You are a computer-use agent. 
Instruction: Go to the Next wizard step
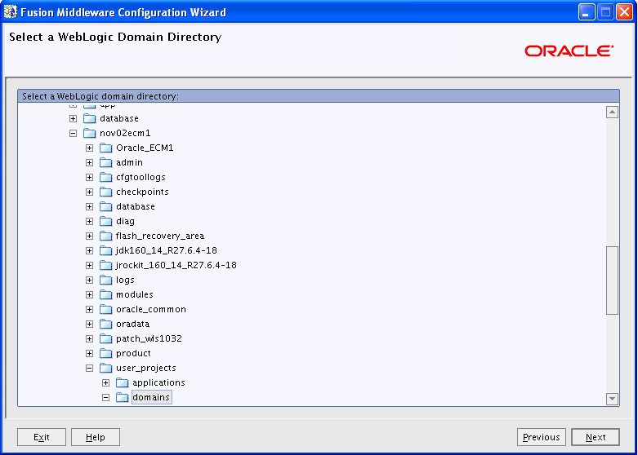pyautogui.click(x=596, y=437)
